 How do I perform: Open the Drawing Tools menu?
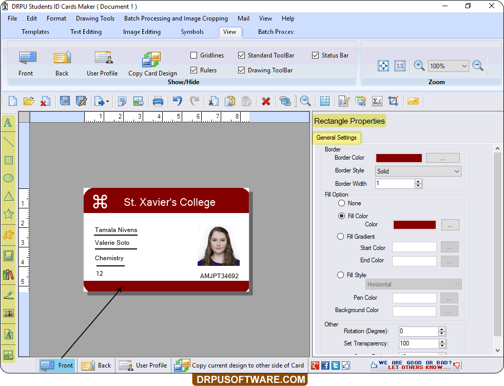click(95, 18)
